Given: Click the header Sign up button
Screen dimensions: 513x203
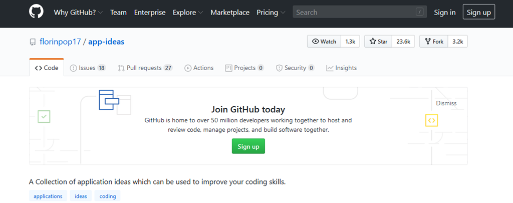Looking at the screenshot, I should (478, 13).
